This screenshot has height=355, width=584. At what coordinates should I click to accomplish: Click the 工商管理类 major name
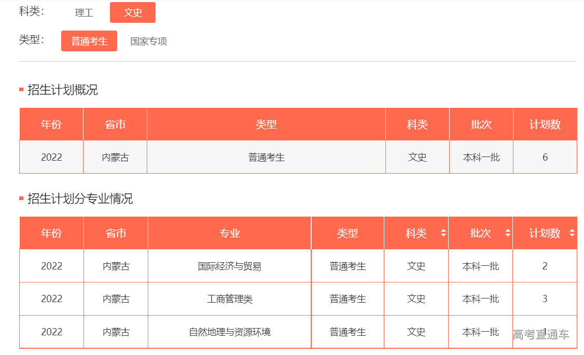(230, 299)
